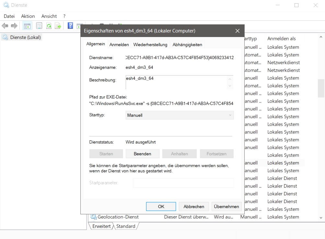The image size is (325, 239).
Task: Open the Abhängigkeiten tab
Action: (x=187, y=45)
